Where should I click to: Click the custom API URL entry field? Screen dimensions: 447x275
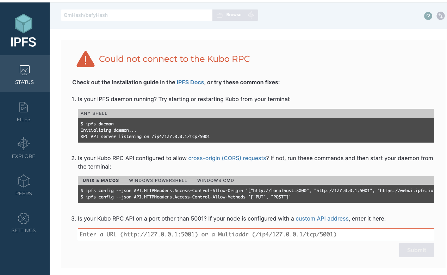coord(256,234)
